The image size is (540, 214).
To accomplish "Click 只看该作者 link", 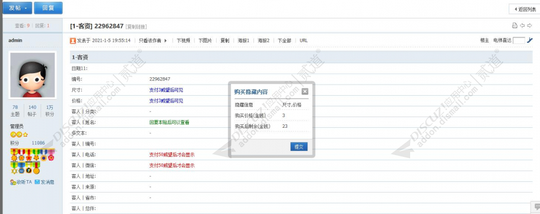I will click(x=150, y=40).
